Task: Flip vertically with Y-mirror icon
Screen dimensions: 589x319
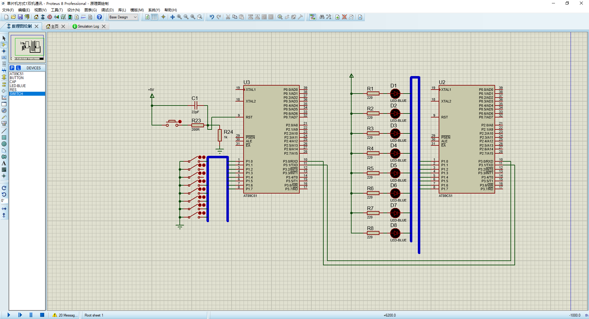Action: coord(4,215)
